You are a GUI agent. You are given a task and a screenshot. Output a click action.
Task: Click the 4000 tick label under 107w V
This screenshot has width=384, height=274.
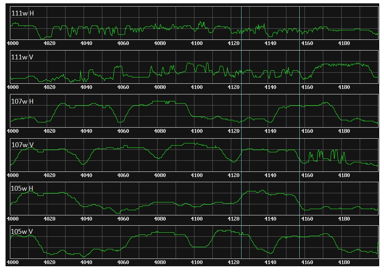point(13,176)
